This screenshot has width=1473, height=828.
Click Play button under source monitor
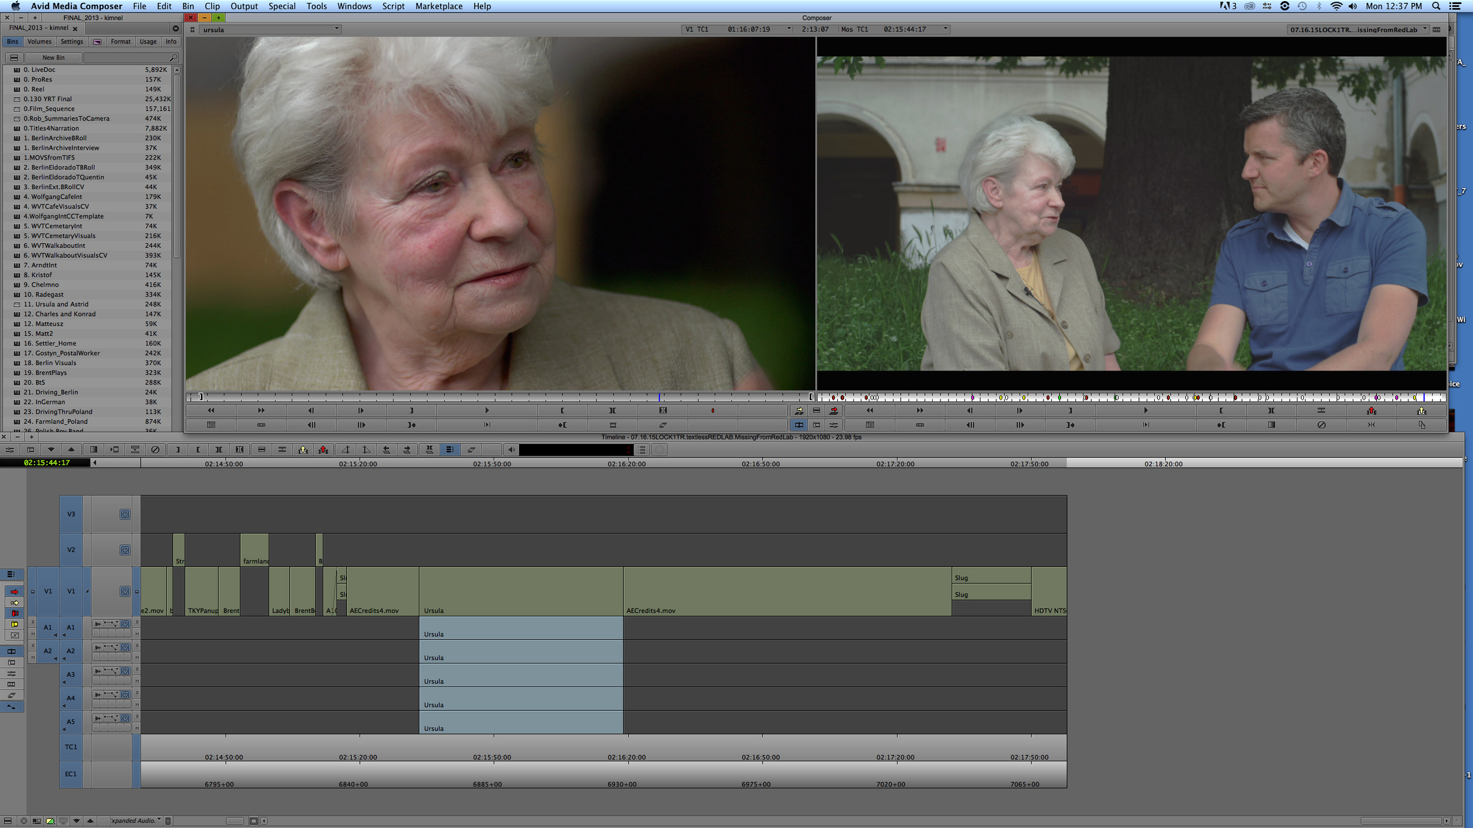[487, 410]
